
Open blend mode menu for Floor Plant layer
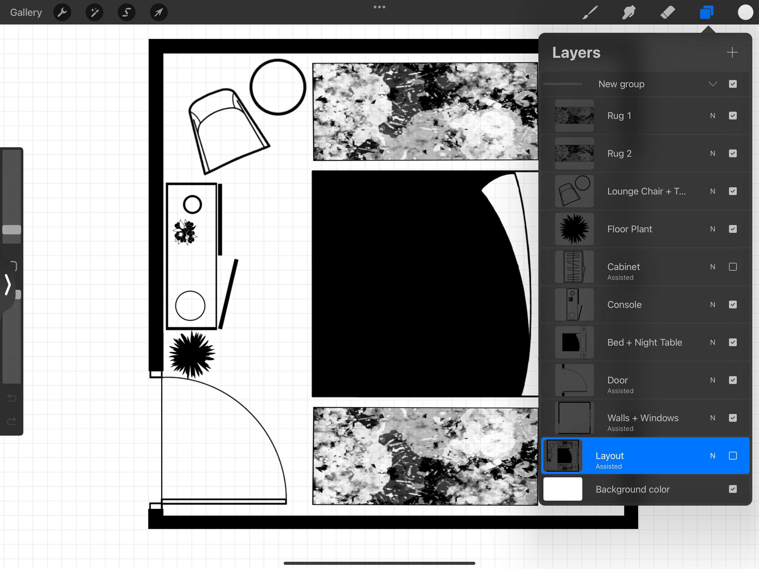(x=713, y=229)
